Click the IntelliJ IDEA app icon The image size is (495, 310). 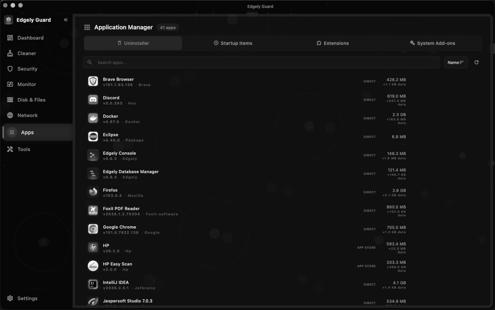click(93, 284)
